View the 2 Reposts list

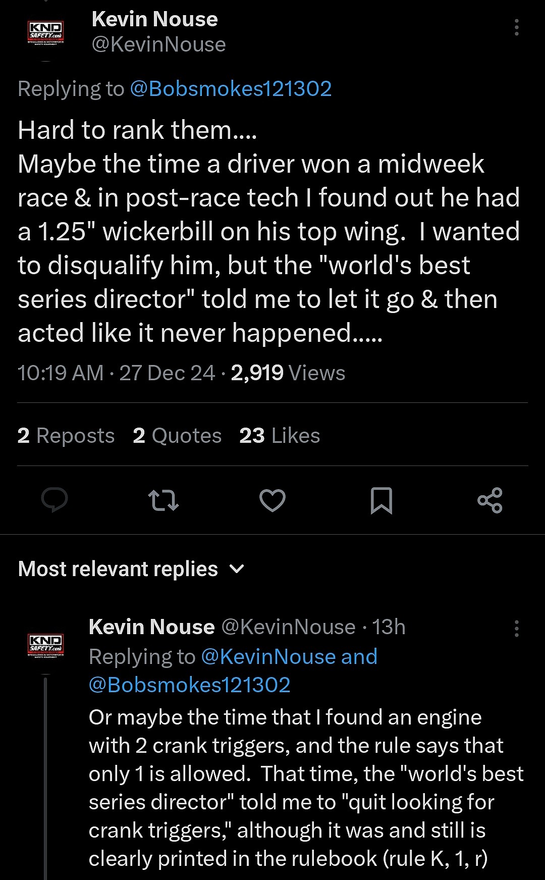(66, 435)
